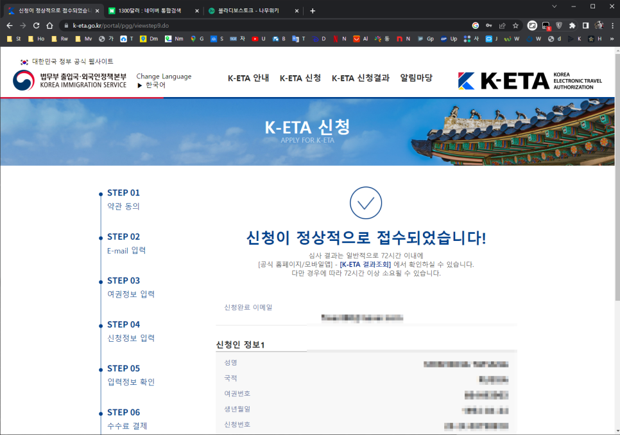Open the browser home page
This screenshot has width=620, height=435.
[x=49, y=25]
